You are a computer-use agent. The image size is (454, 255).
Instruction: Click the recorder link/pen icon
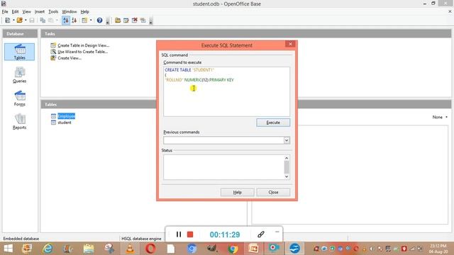tap(260, 234)
